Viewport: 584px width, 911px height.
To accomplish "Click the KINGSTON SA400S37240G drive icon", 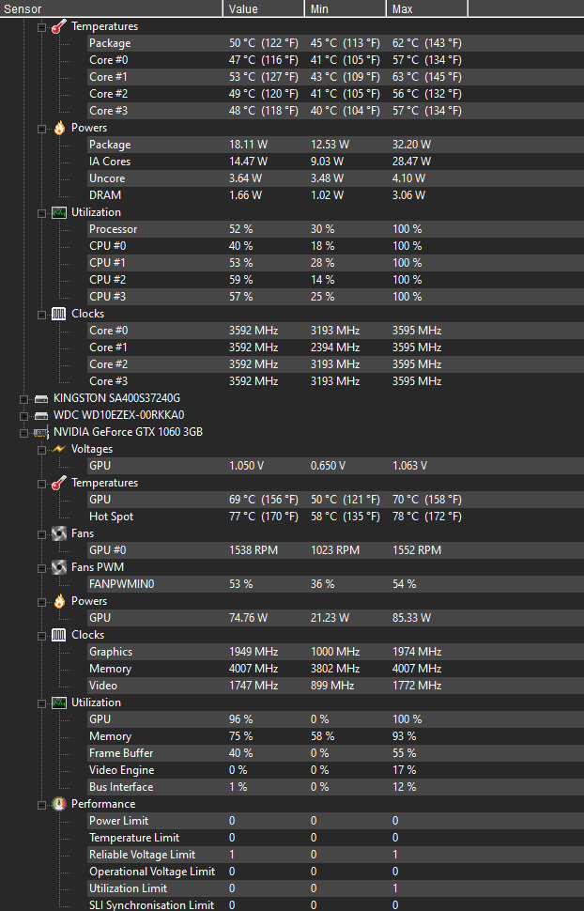I will pyautogui.click(x=41, y=398).
